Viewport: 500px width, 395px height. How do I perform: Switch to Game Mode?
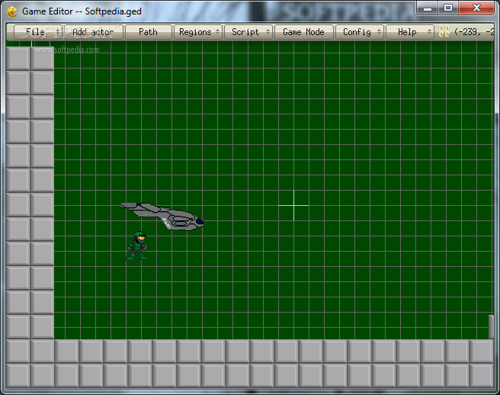pyautogui.click(x=303, y=32)
